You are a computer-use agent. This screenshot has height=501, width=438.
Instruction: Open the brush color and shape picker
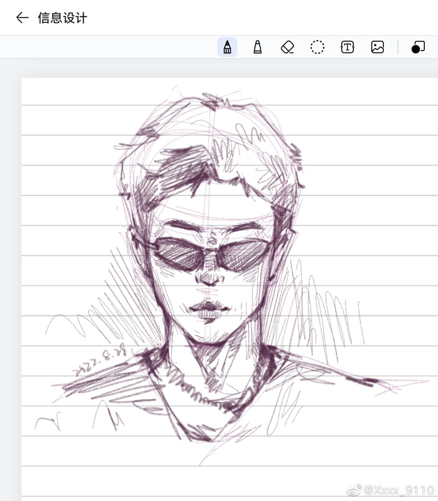click(x=418, y=47)
